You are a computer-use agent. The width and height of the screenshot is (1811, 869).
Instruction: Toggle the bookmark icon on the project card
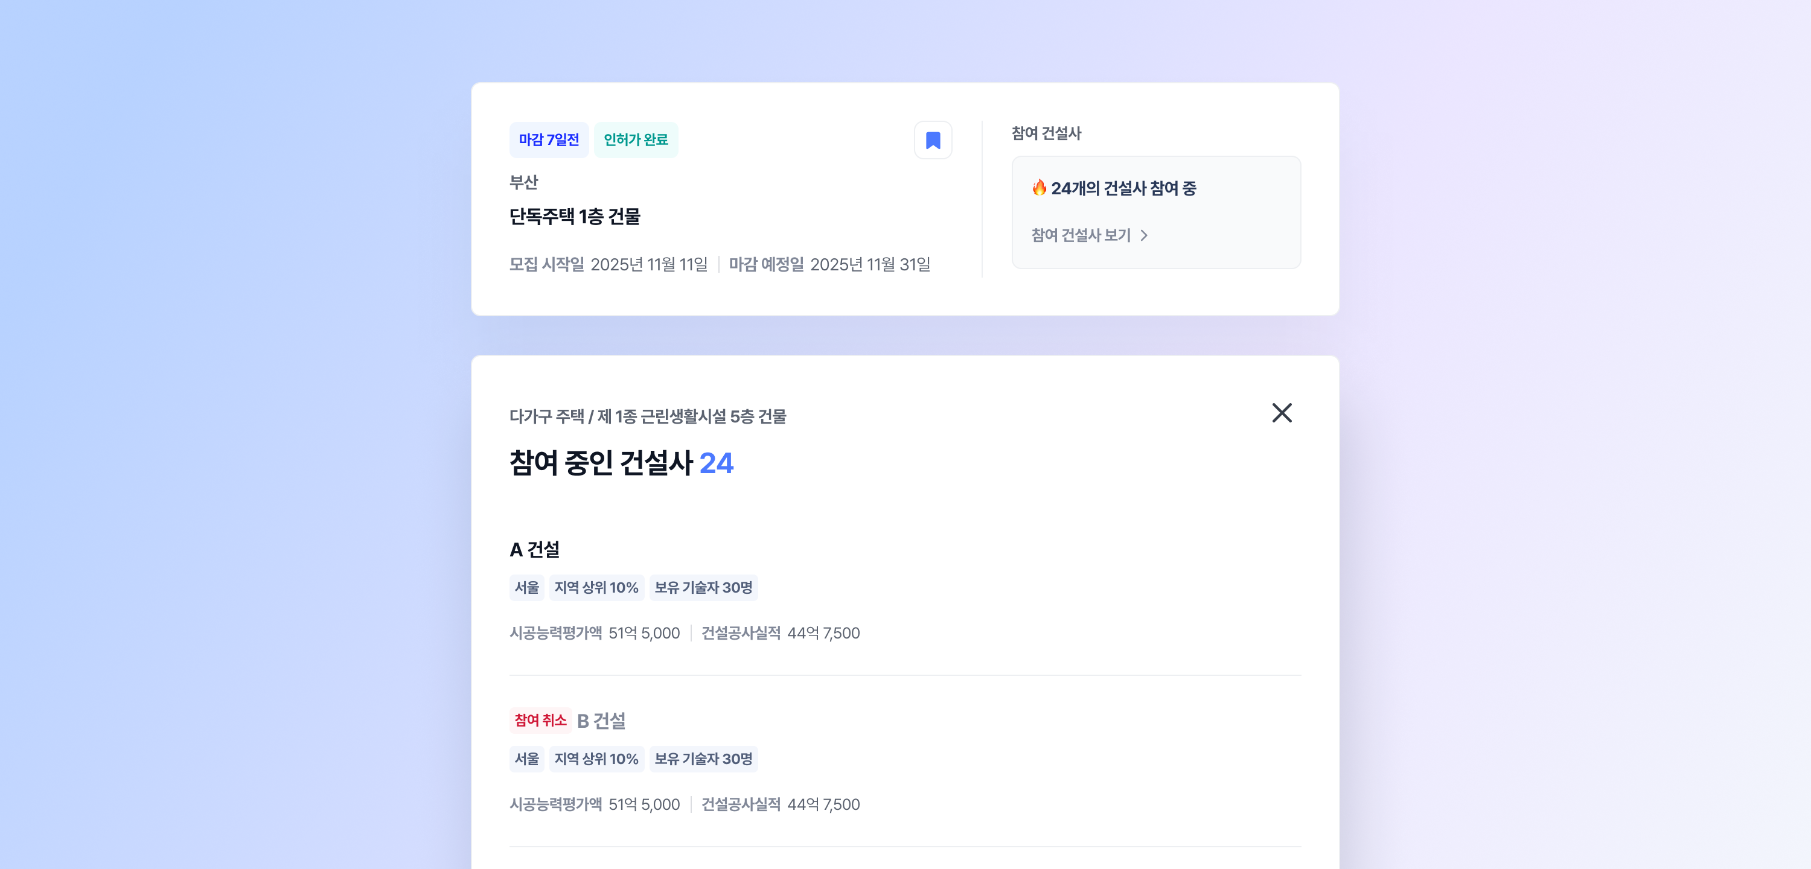pyautogui.click(x=932, y=140)
